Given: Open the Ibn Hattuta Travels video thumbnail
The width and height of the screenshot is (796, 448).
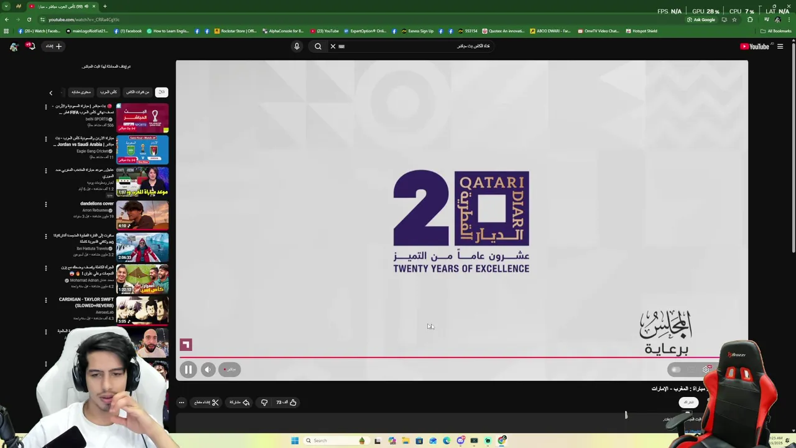Looking at the screenshot, I should [142, 247].
